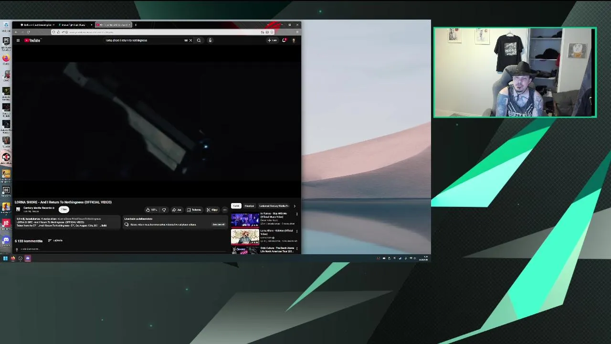Open the browser application menu
The width and height of the screenshot is (611, 344).
[x=297, y=32]
